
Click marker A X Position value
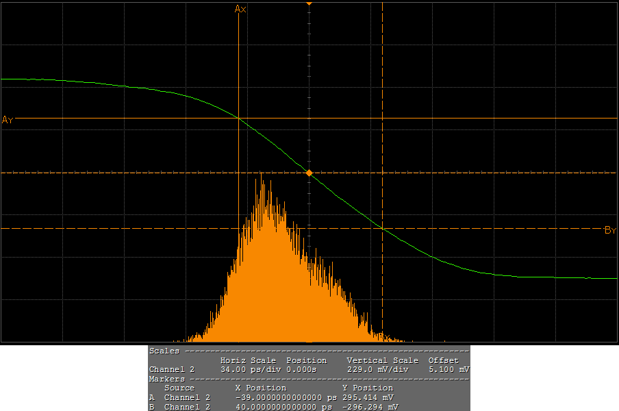coord(286,397)
